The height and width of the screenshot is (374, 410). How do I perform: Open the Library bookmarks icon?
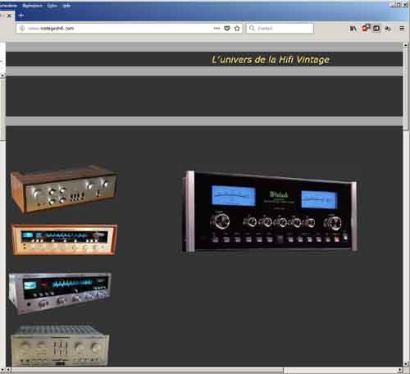point(353,29)
